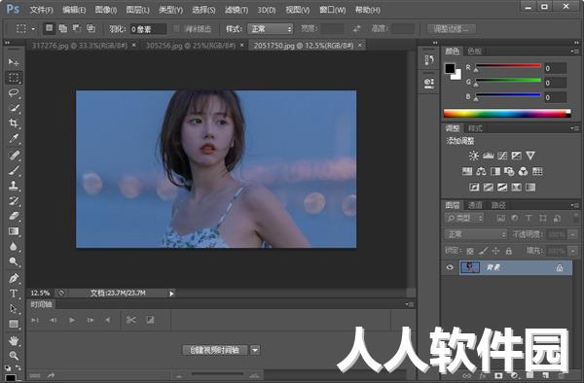
Task: Click the 调整边缘 refine edge button
Action: point(451,28)
